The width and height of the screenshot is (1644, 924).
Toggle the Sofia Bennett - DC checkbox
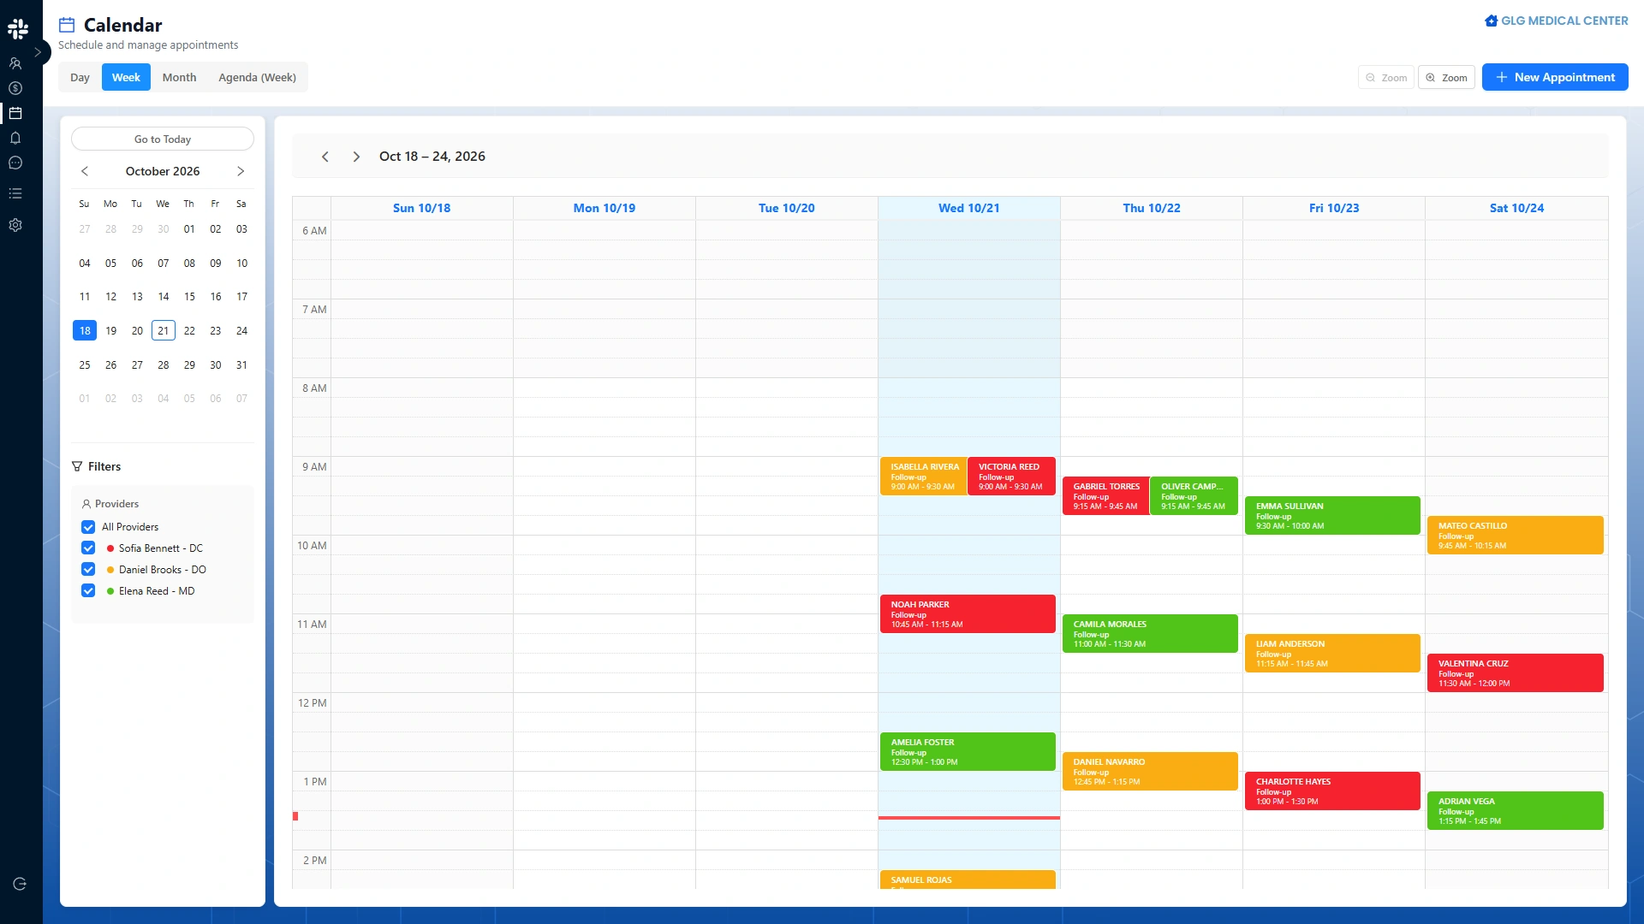pyautogui.click(x=88, y=548)
